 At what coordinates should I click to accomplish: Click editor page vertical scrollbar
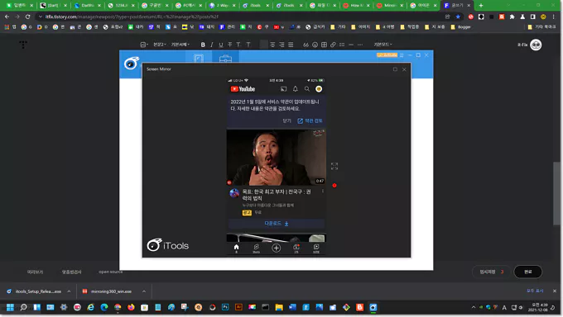pyautogui.click(x=556, y=193)
